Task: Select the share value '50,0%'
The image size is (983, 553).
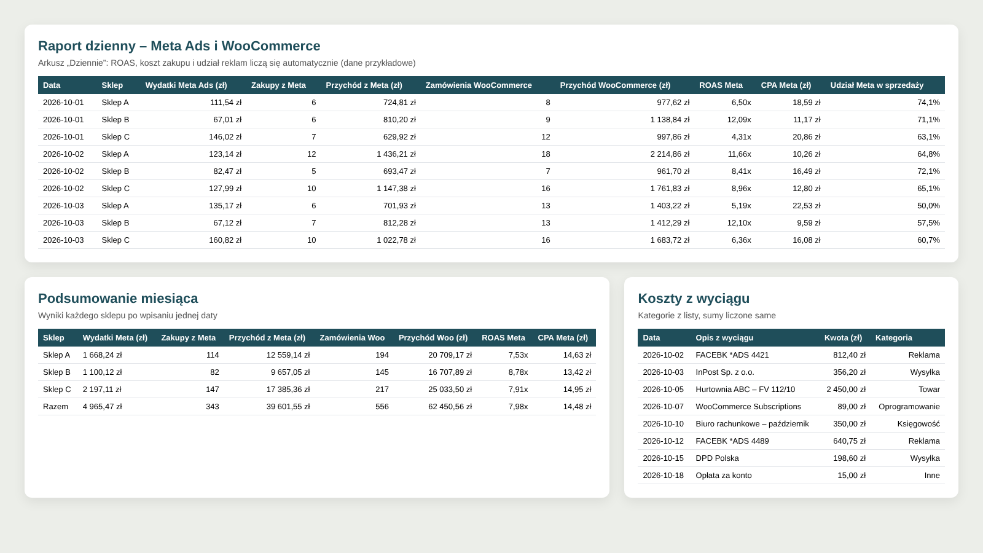Action: tap(928, 206)
